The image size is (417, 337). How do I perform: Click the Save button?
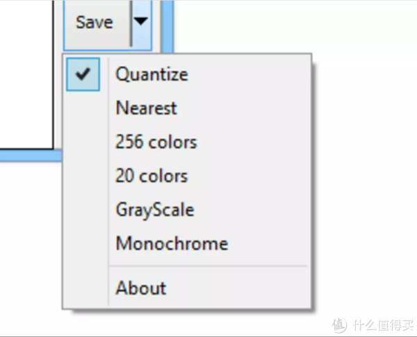coord(95,22)
